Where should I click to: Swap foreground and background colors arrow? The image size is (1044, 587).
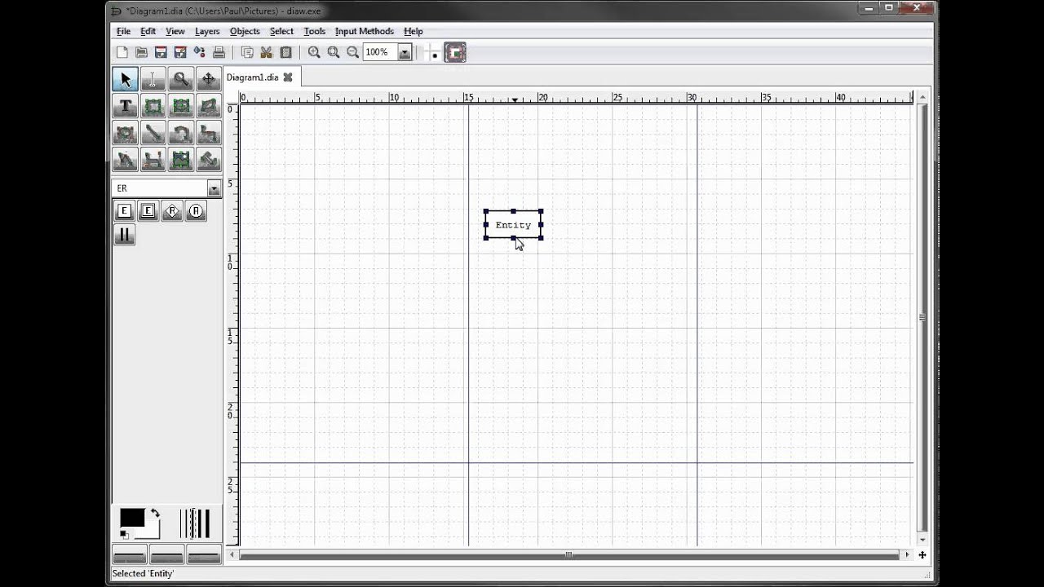coord(155,514)
